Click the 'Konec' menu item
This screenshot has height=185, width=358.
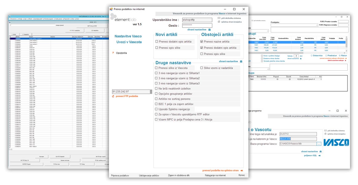click(x=242, y=175)
